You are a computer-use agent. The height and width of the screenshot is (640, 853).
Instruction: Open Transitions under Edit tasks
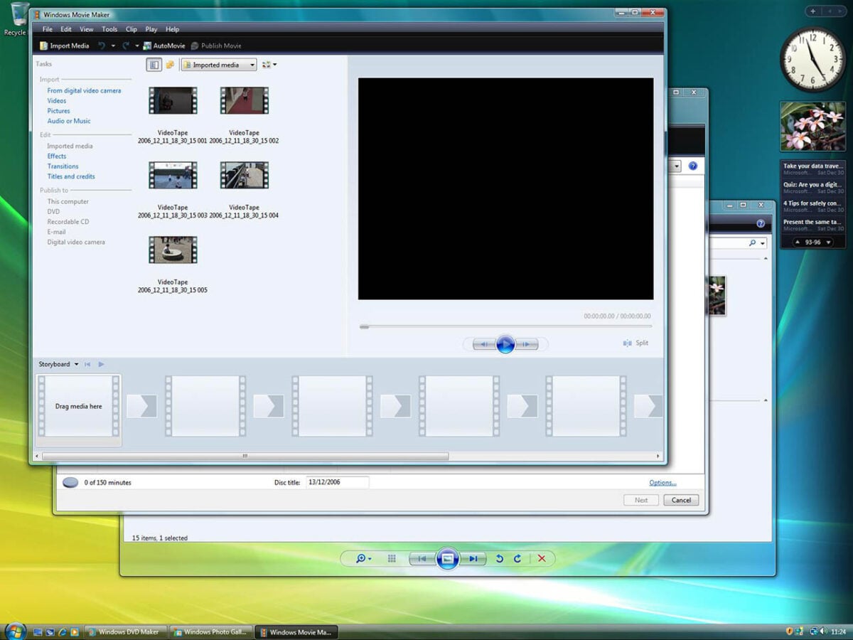tap(63, 166)
